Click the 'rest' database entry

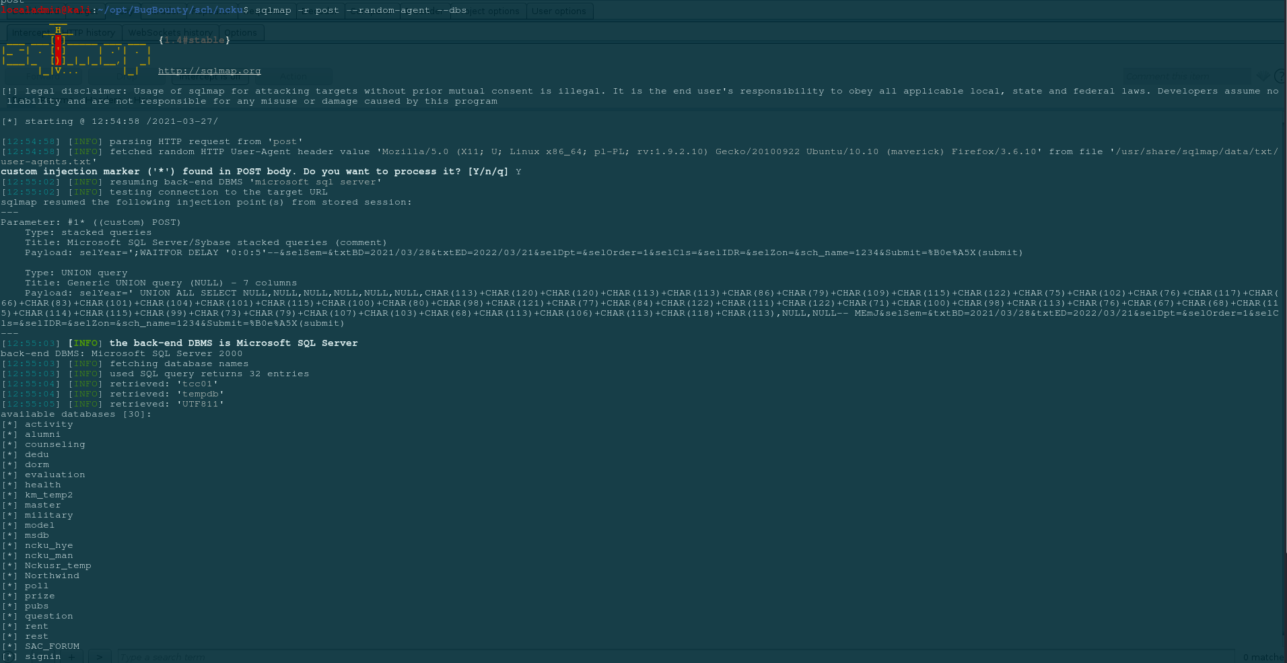[37, 636]
